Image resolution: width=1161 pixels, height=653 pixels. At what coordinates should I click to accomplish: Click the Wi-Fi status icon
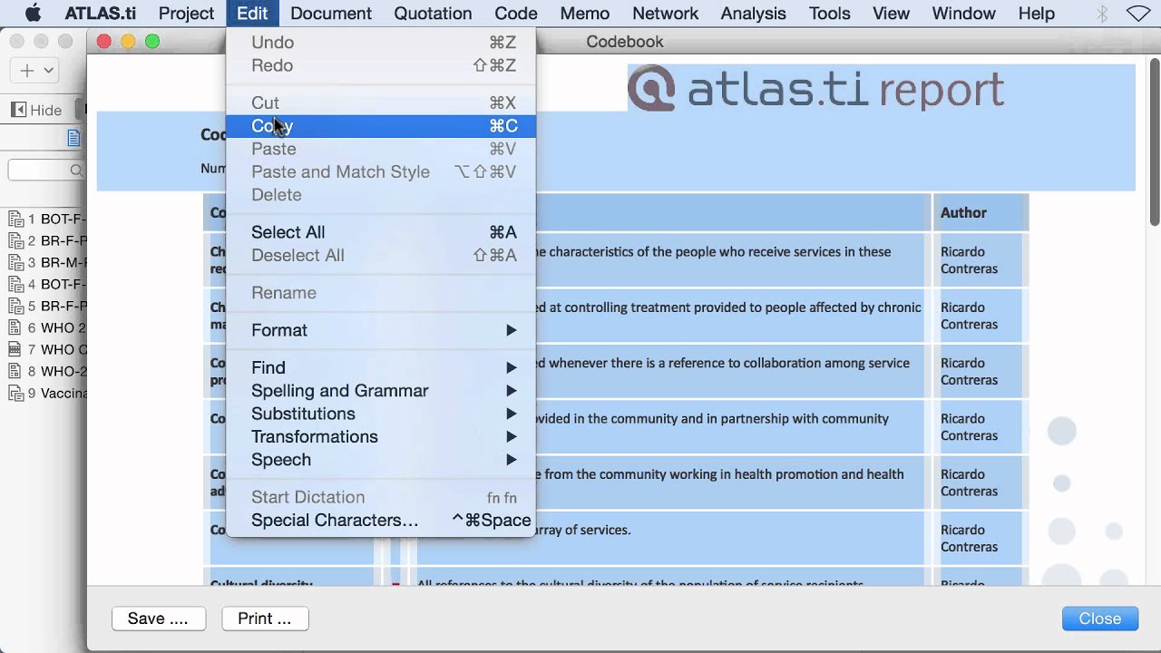(x=1138, y=14)
